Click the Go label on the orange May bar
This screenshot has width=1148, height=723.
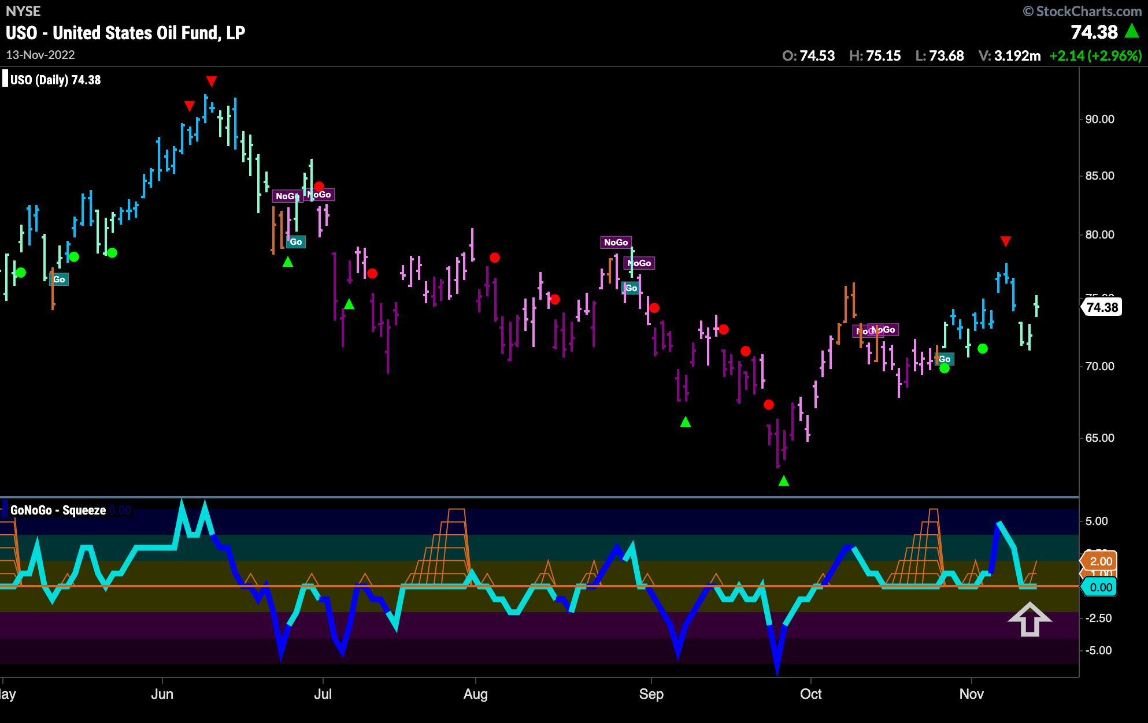pos(59,279)
